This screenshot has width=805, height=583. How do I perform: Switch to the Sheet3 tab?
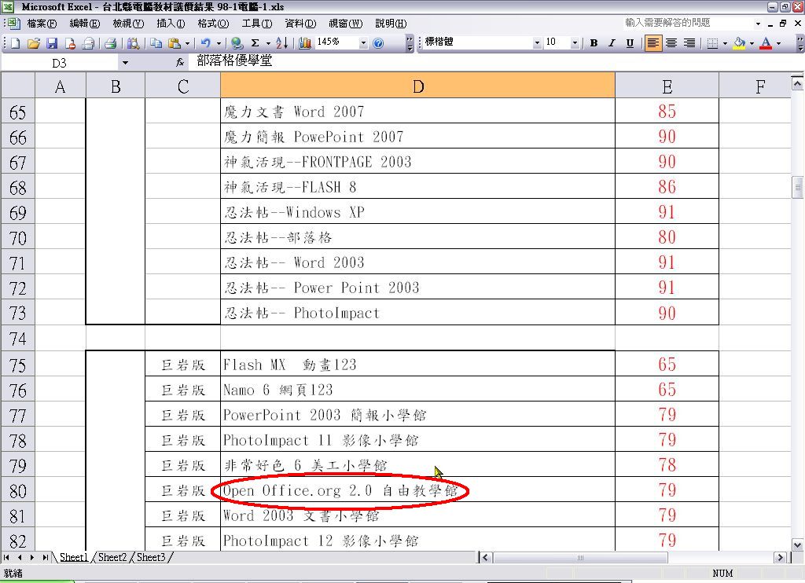[151, 557]
